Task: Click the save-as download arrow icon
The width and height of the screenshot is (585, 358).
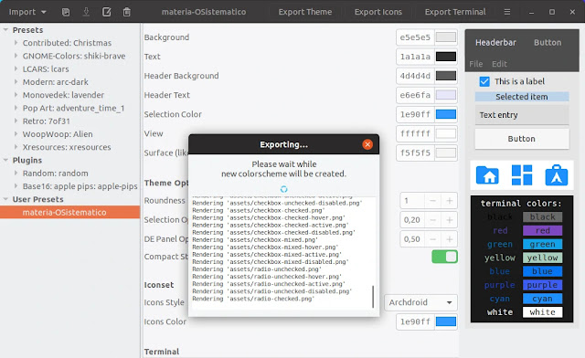Action: [x=86, y=12]
